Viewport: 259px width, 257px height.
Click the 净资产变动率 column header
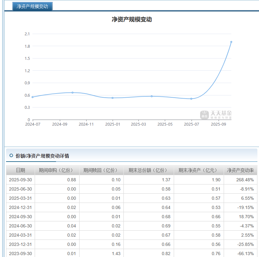click(240, 170)
